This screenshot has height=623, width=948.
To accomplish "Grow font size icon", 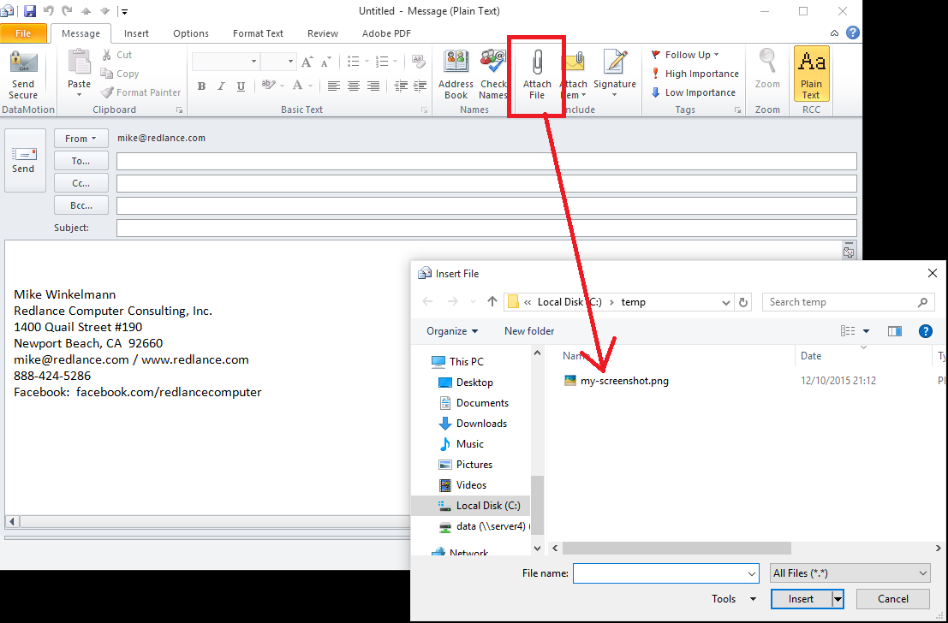I will pos(307,61).
